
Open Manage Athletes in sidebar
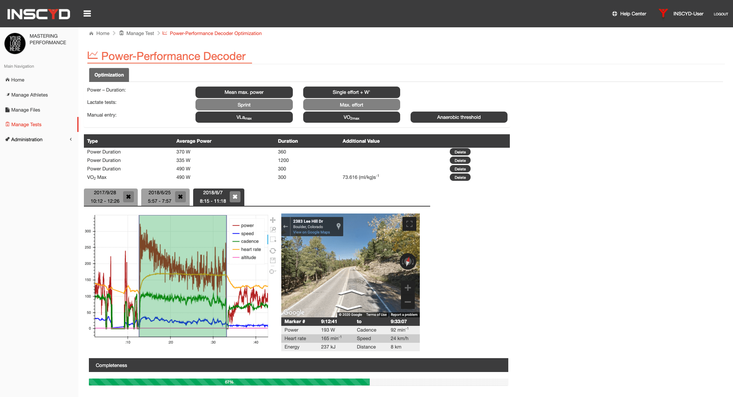(x=29, y=95)
